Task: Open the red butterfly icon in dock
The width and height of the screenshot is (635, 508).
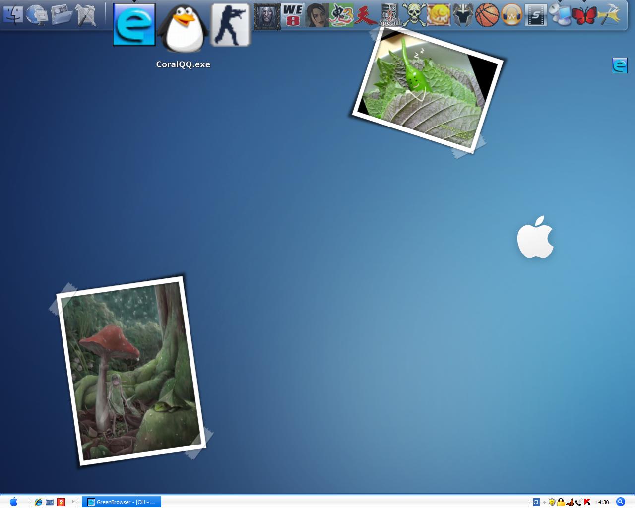Action: [x=584, y=15]
